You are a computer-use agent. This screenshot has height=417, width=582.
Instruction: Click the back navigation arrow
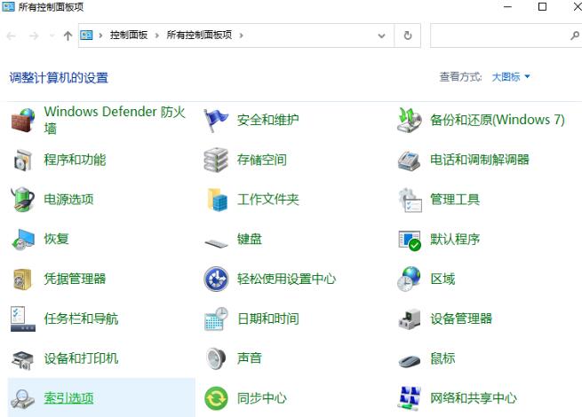pyautogui.click(x=12, y=35)
